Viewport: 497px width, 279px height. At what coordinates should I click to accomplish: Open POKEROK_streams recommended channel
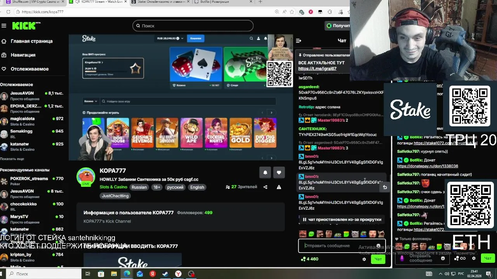click(33, 181)
